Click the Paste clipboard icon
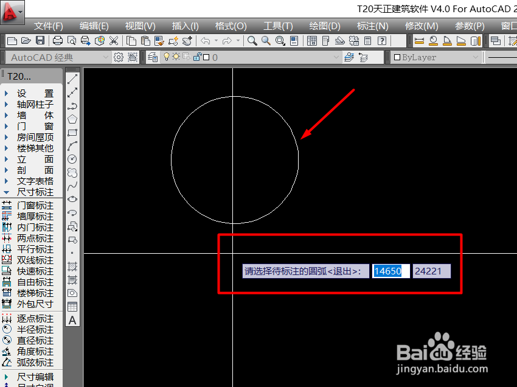This screenshot has height=387, width=517. click(145, 41)
